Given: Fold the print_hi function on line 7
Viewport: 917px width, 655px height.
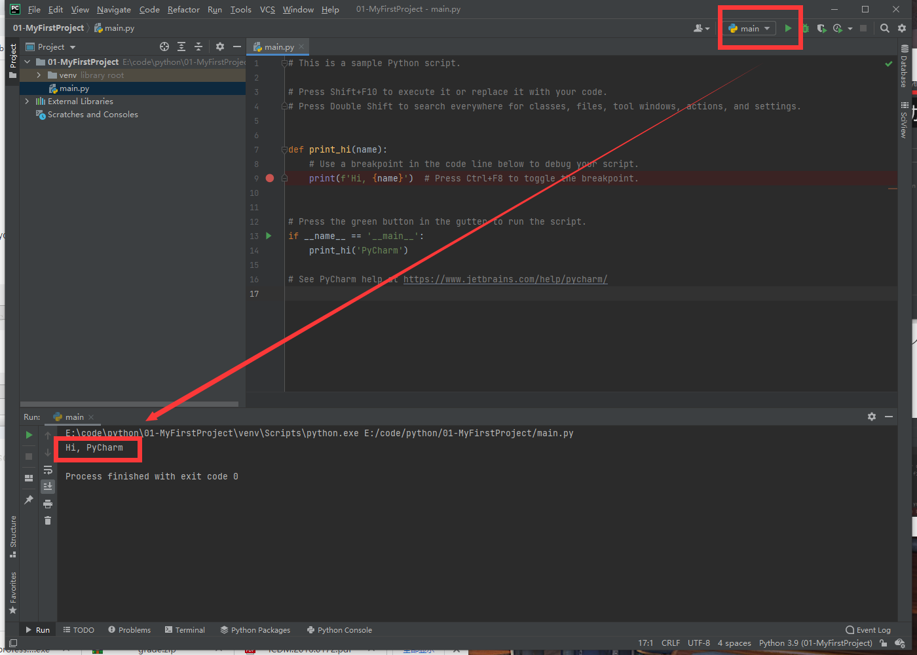Looking at the screenshot, I should coord(284,149).
